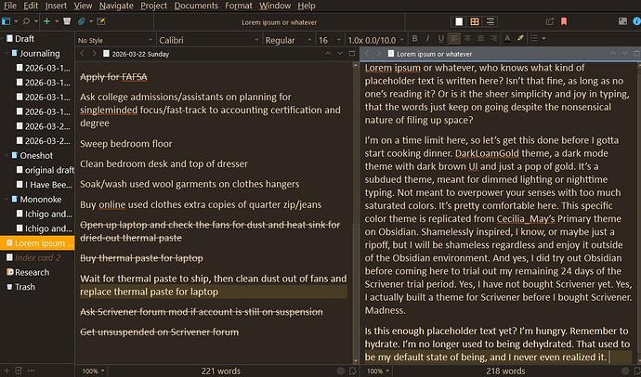This screenshot has width=641, height=377.
Task: Insert attachment with paperclip icon
Action: tap(82, 21)
